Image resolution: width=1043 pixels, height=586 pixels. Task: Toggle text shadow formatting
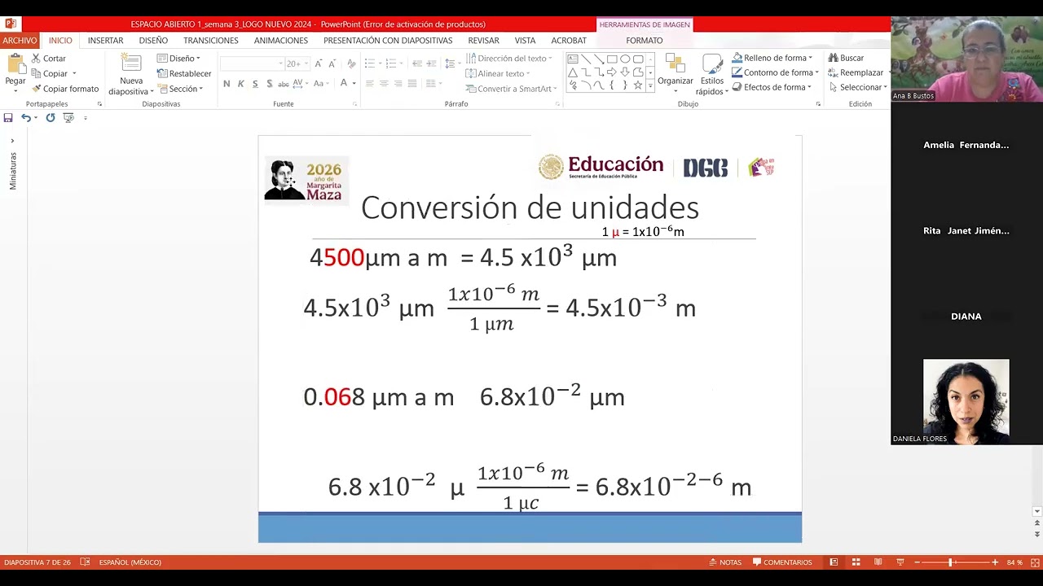[269, 84]
